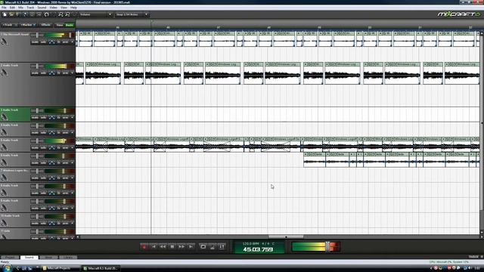Arm The Microsoft Sound track for recording
484x272 pixels.
tap(65, 42)
